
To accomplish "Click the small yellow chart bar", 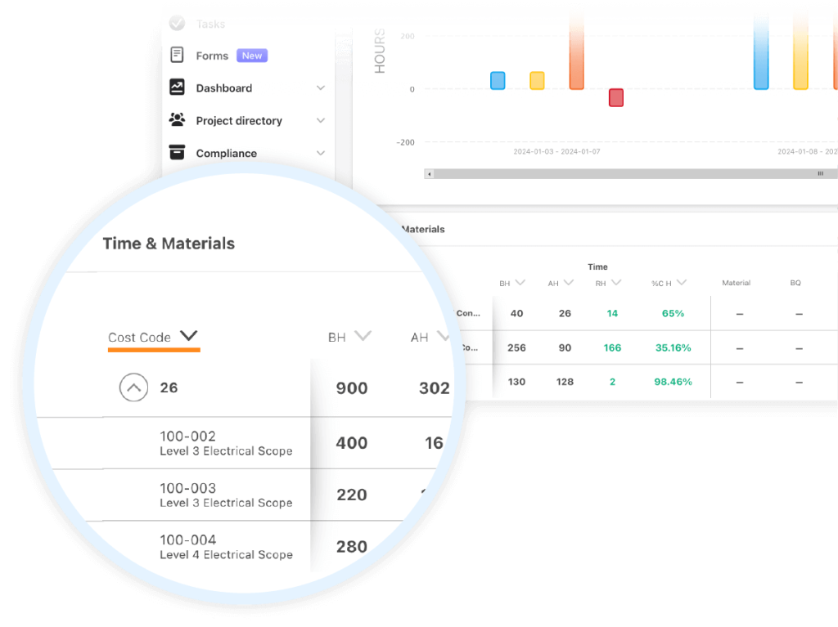I will (537, 81).
